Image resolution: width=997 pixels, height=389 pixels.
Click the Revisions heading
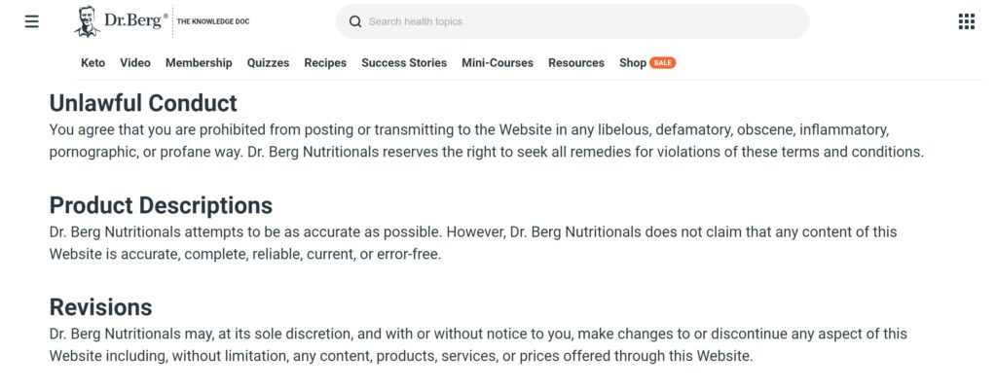(x=100, y=307)
